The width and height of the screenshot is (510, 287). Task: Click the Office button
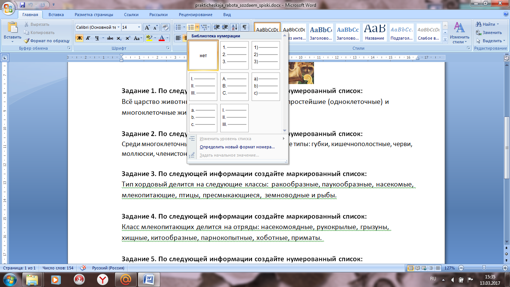(8, 8)
